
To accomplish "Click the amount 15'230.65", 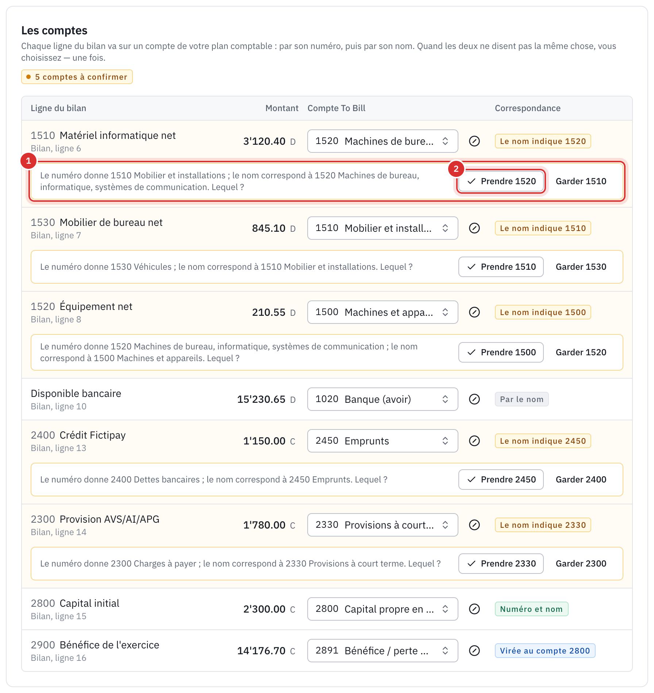I will click(261, 399).
